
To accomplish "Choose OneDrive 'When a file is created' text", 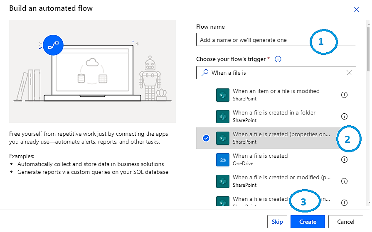I will tap(260, 156).
